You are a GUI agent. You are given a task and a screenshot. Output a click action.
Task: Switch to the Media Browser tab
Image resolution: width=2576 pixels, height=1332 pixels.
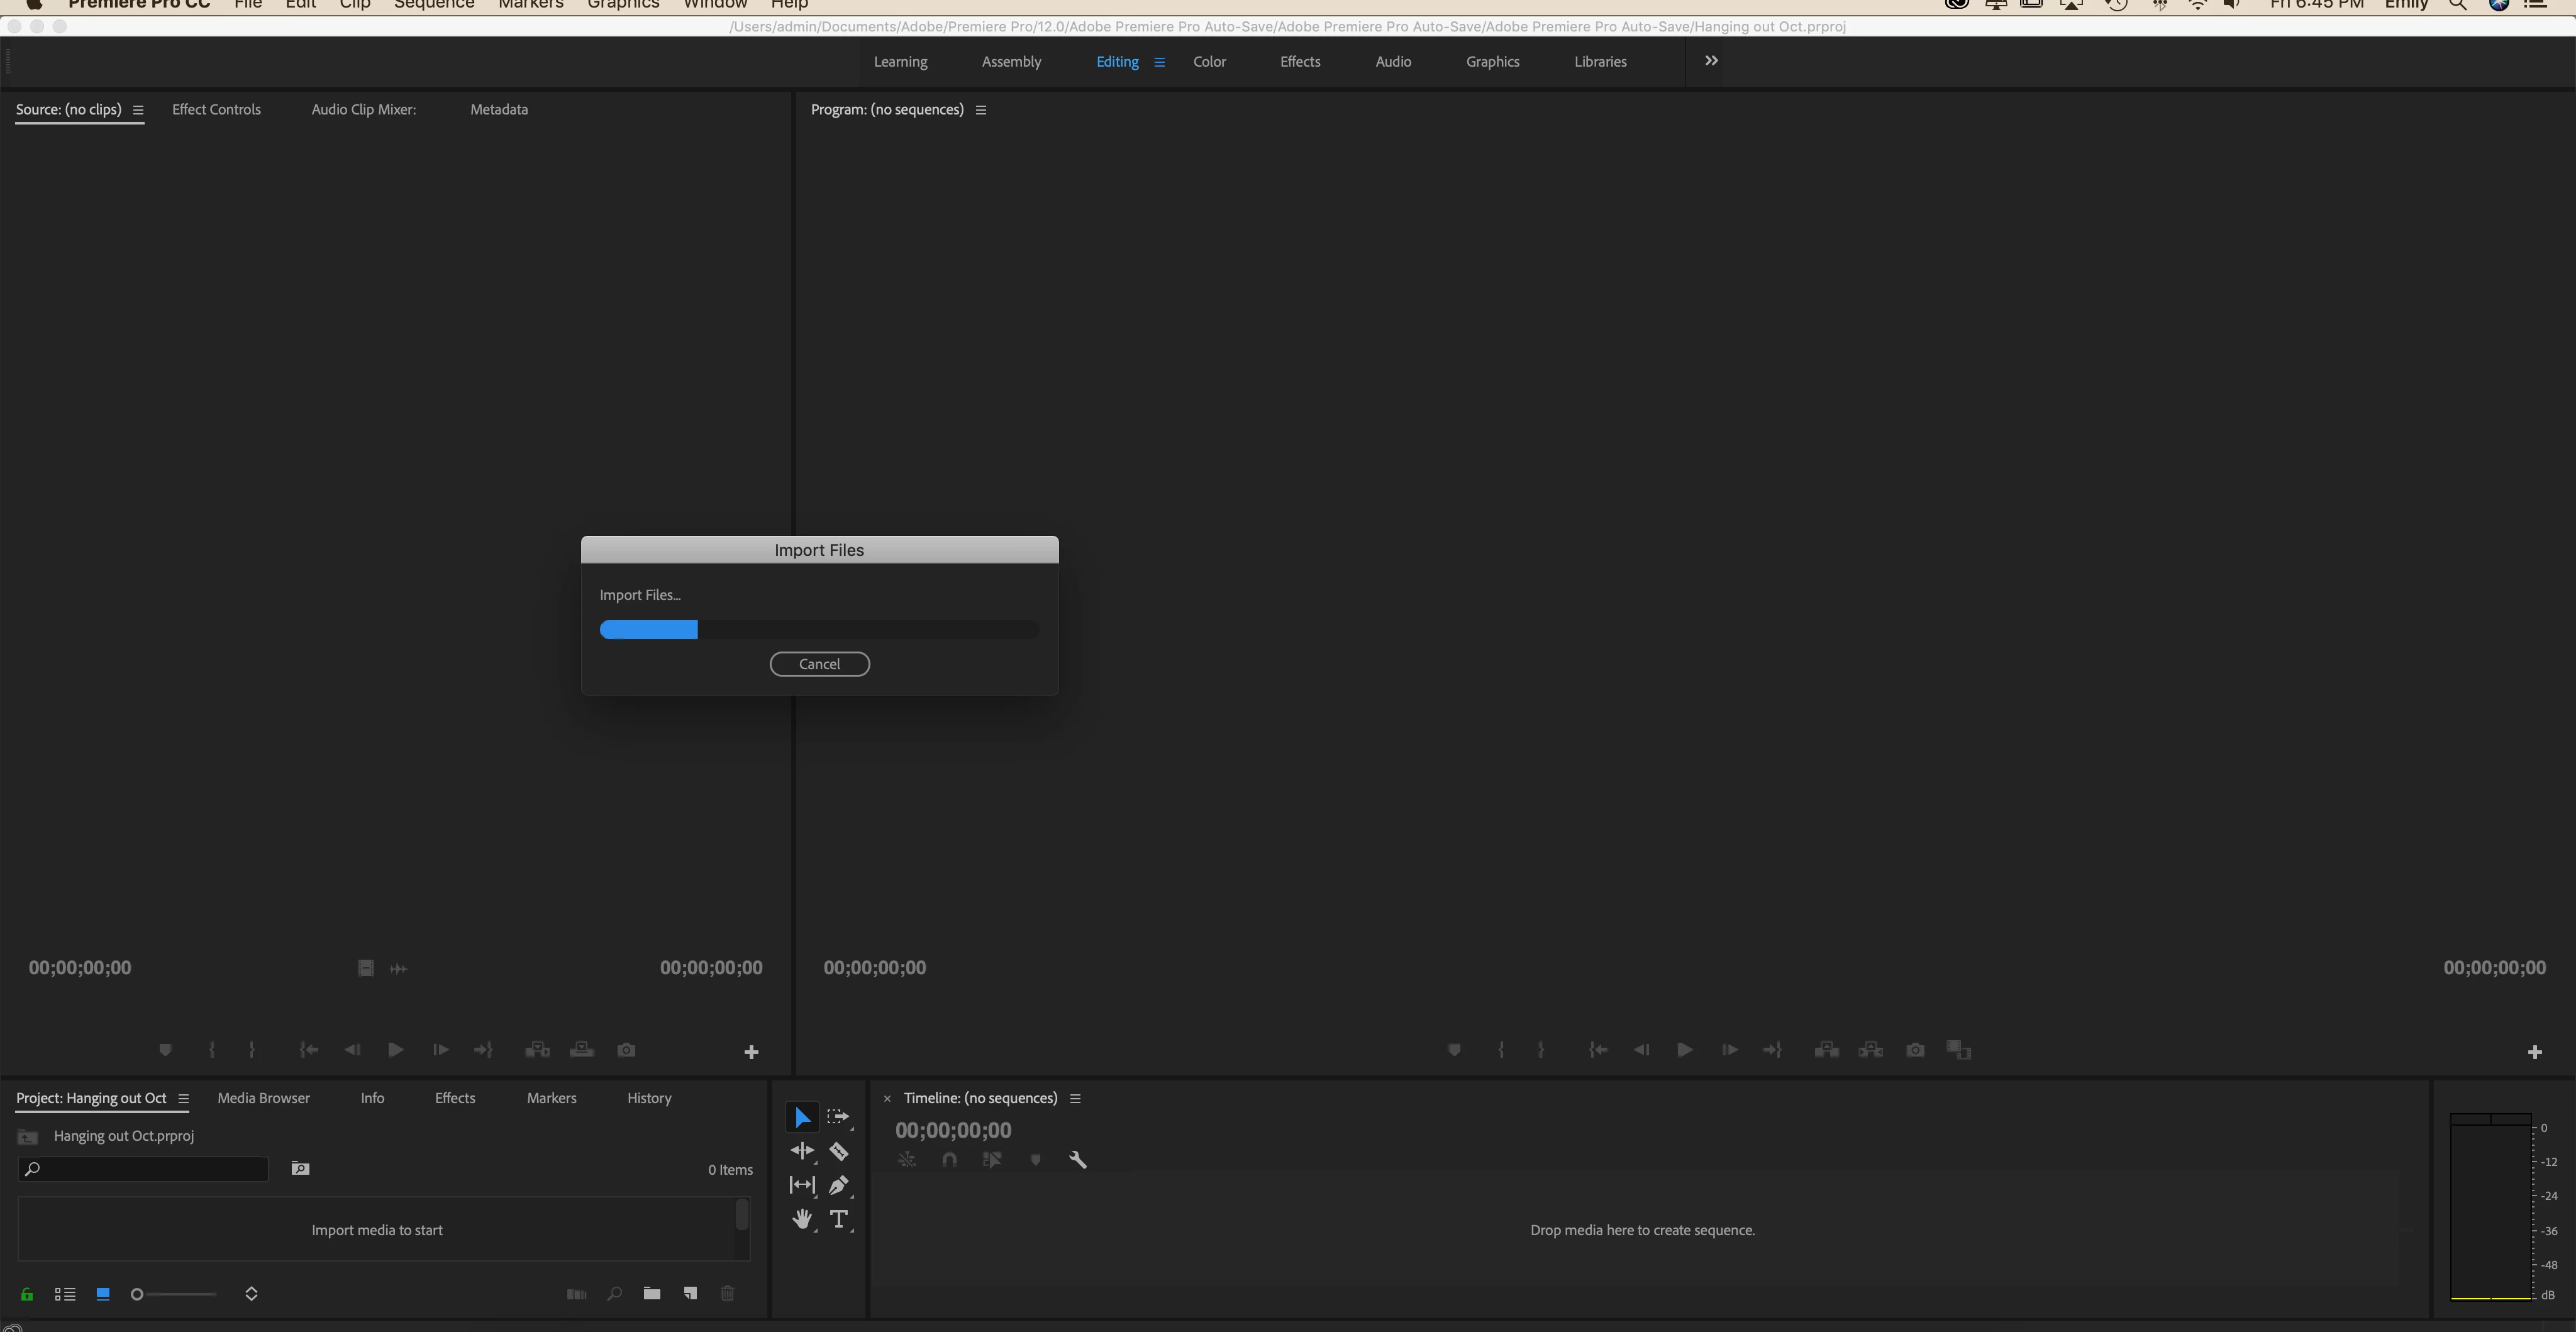point(263,1098)
